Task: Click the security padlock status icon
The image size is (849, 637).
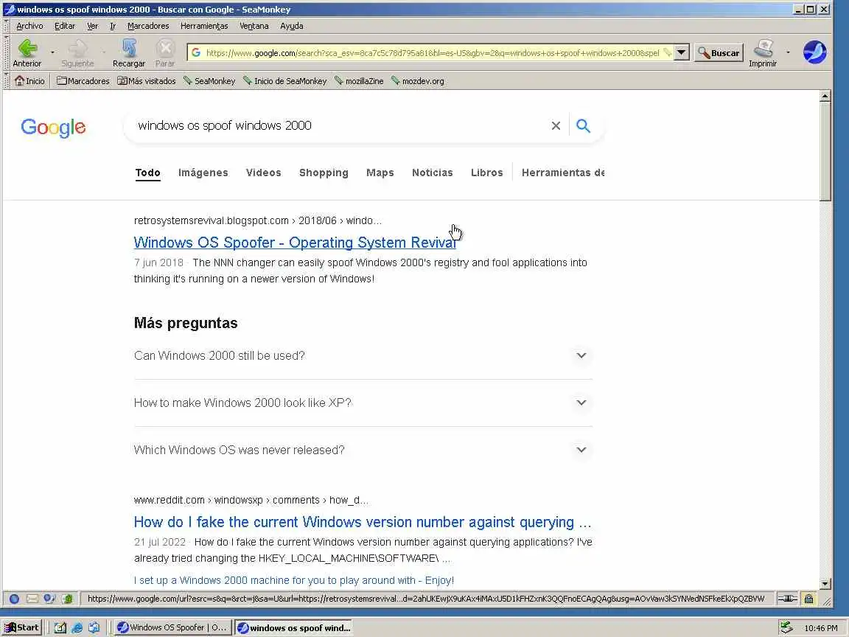Action: [808, 599]
